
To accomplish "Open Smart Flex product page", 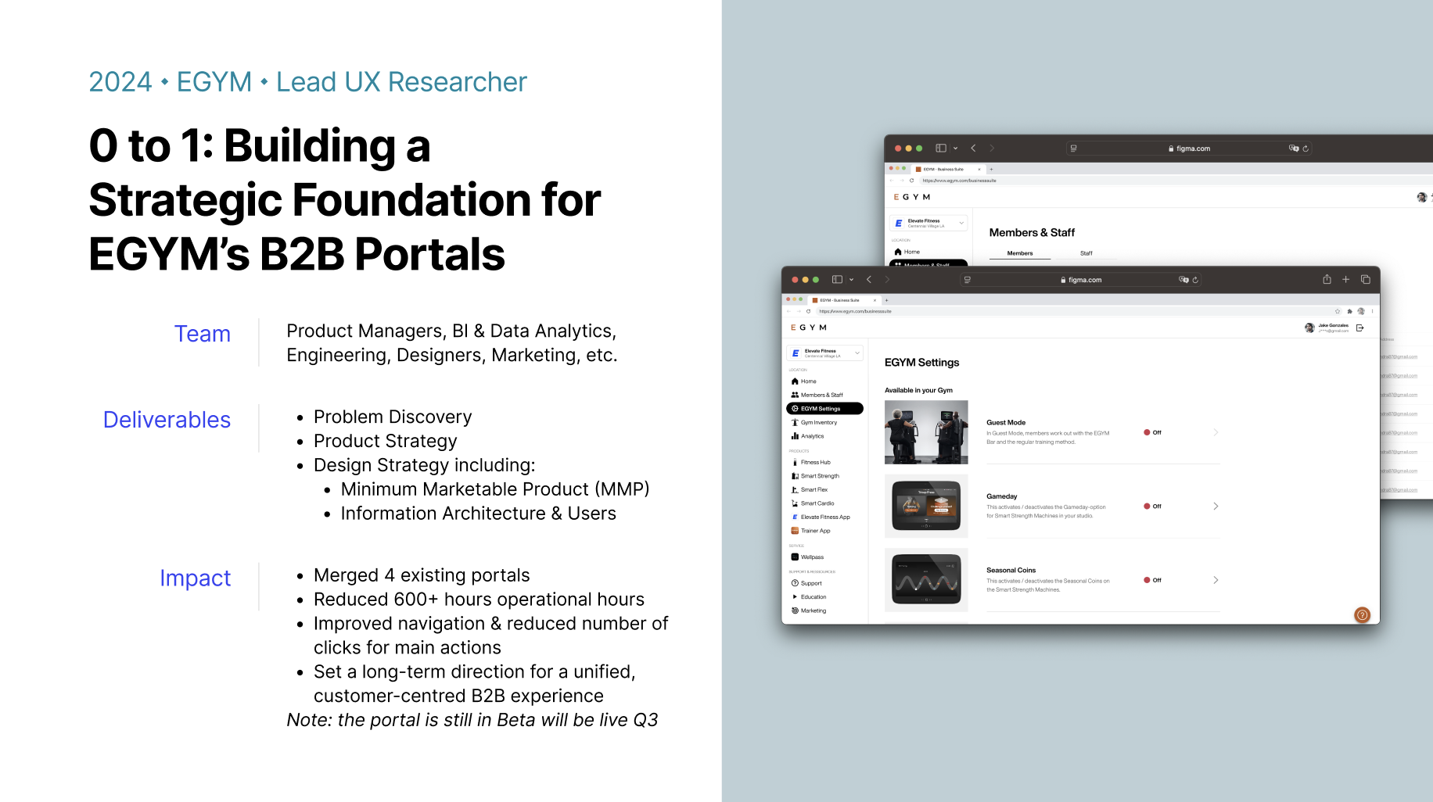I will (810, 489).
